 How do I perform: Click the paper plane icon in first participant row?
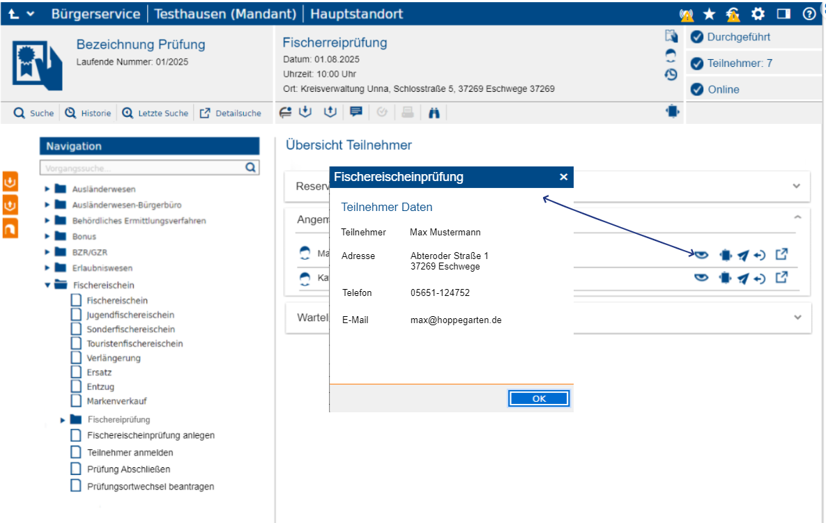point(743,256)
